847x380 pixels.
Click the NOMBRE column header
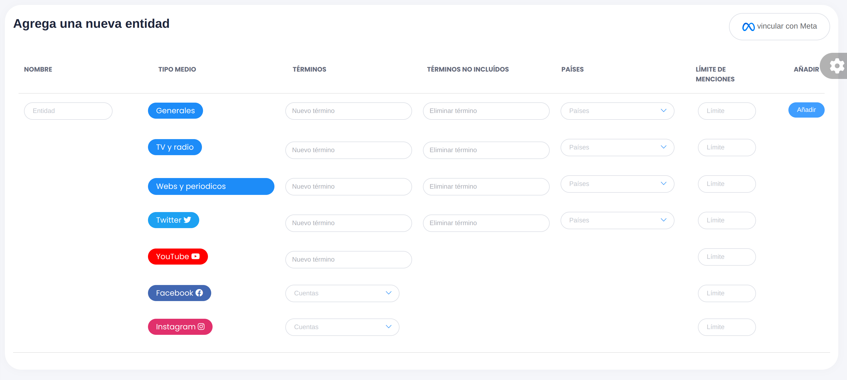click(x=38, y=69)
